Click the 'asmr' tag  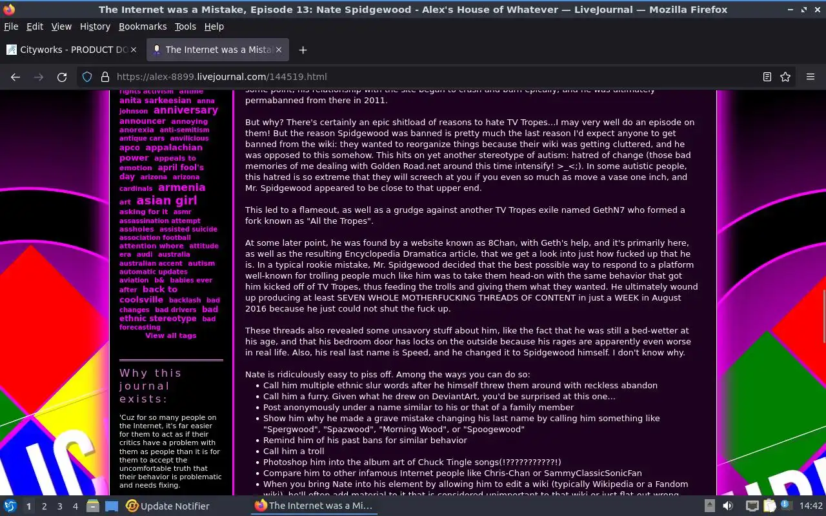tap(182, 212)
